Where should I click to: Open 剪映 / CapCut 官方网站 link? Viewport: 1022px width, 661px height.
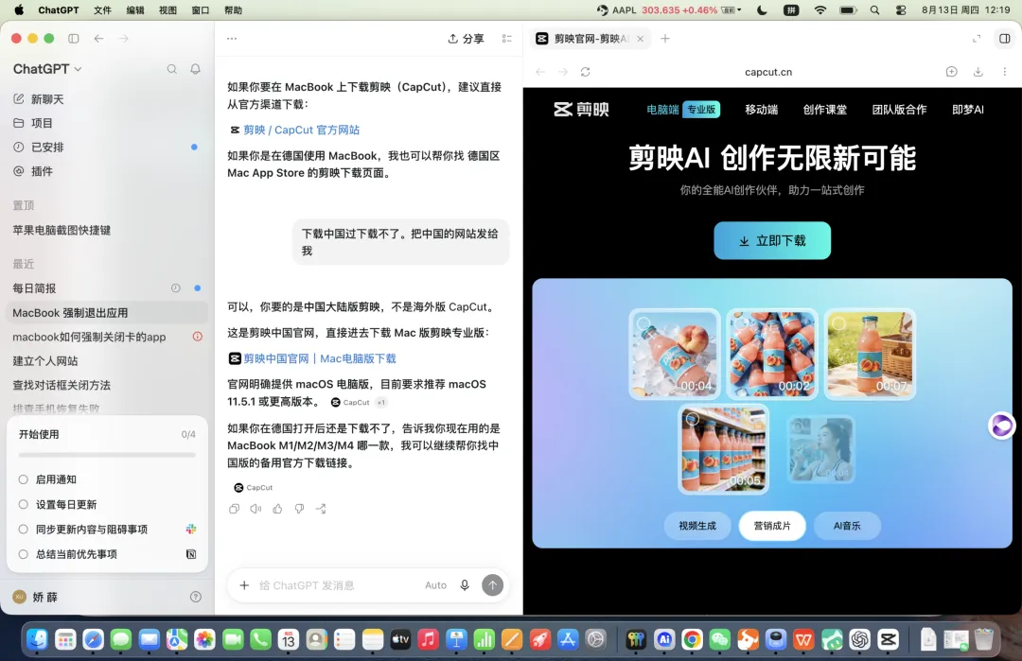pyautogui.click(x=301, y=130)
